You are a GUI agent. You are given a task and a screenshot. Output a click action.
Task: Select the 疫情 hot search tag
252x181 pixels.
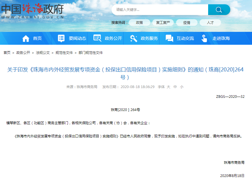[x=187, y=23]
